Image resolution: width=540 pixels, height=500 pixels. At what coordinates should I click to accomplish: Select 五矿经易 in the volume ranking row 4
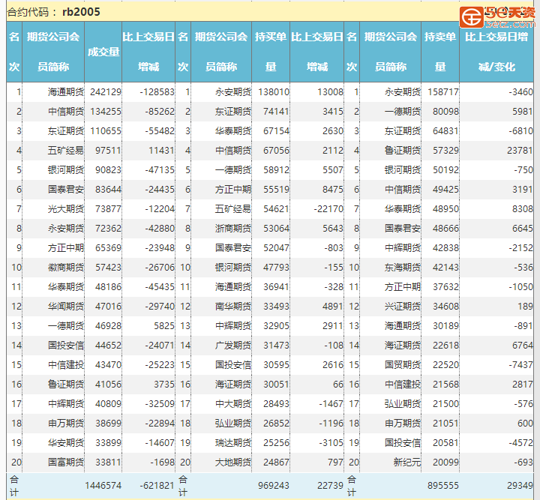click(x=66, y=150)
